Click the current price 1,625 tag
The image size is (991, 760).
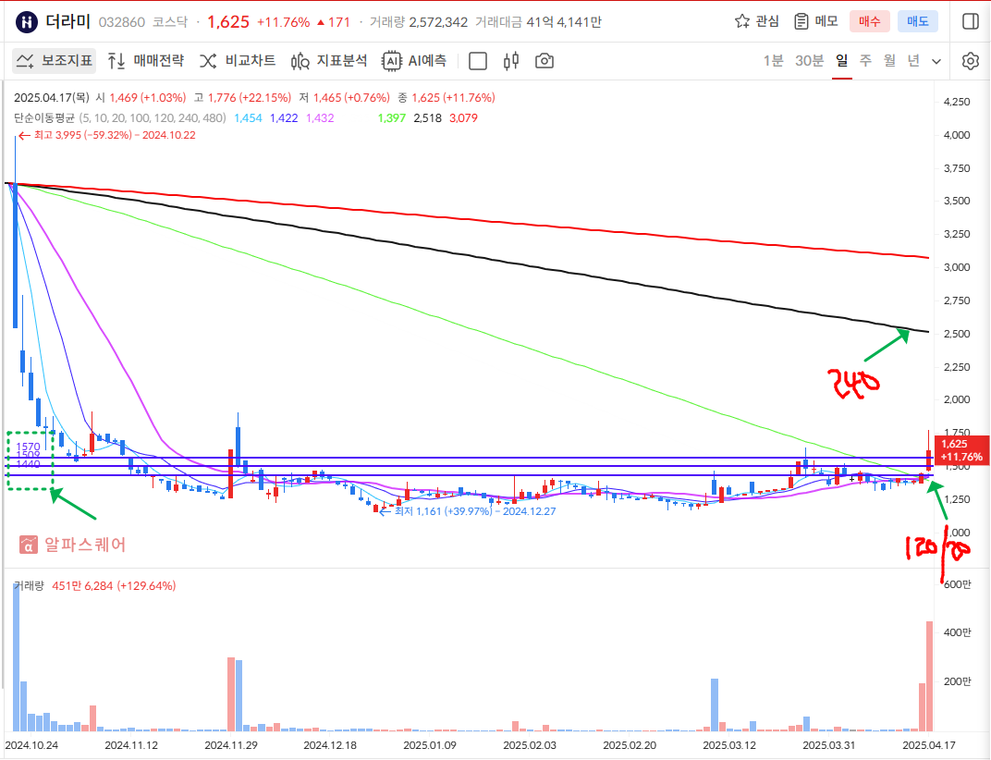tap(961, 450)
